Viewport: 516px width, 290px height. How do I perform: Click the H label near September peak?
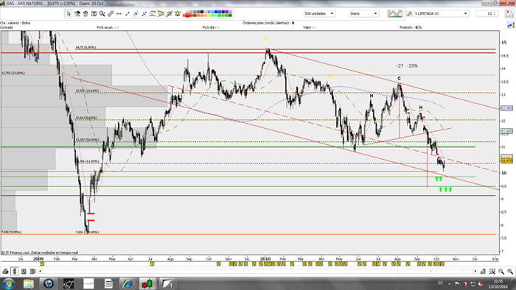point(421,107)
